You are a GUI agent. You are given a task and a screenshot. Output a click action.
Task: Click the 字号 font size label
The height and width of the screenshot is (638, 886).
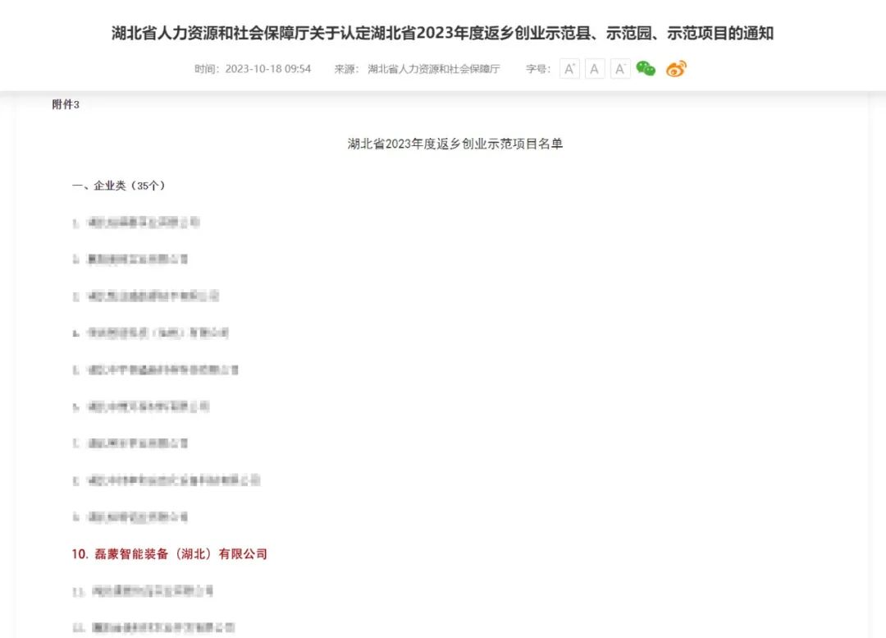point(538,69)
